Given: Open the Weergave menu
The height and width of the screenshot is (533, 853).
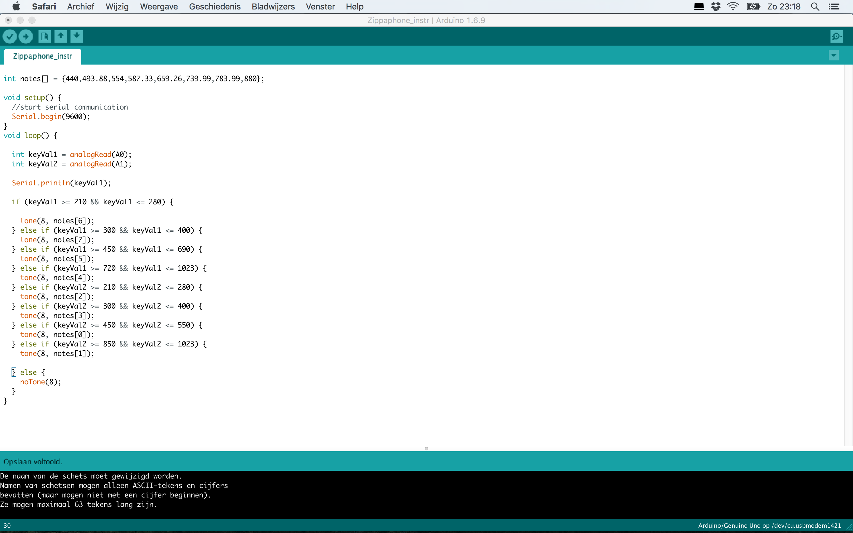Looking at the screenshot, I should 159,7.
